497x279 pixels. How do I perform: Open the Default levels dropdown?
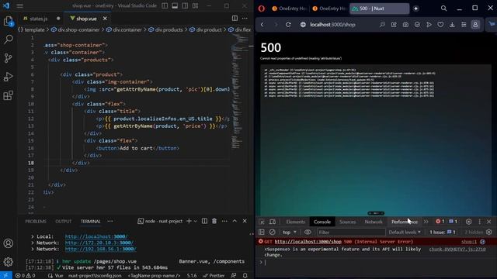(405, 232)
